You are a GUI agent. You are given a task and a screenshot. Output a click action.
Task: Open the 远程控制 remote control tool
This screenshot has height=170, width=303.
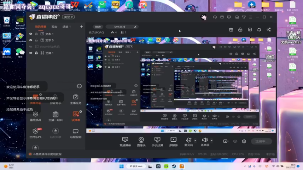point(75,133)
